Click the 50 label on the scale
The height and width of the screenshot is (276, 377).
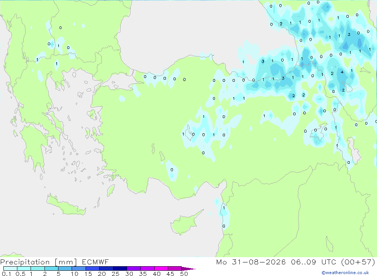(x=184, y=274)
